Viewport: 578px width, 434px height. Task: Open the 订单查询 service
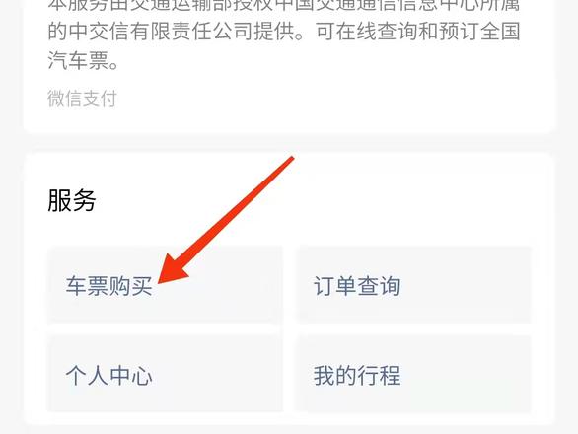414,285
